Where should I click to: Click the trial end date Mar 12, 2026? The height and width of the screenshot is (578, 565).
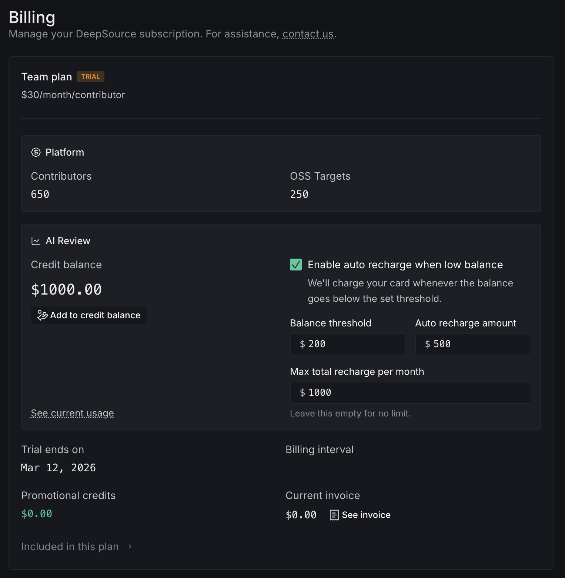click(x=58, y=468)
